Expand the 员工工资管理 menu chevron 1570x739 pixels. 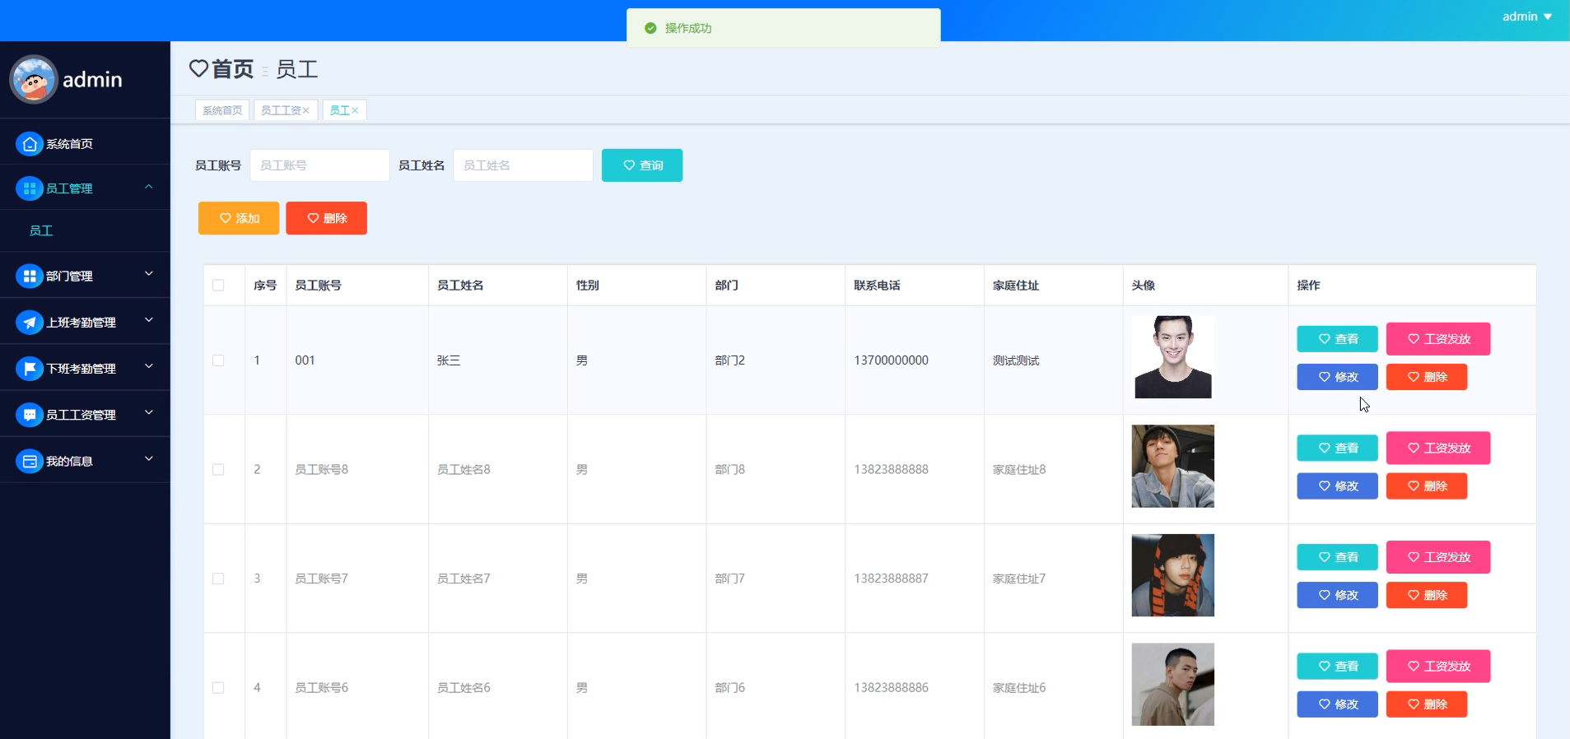point(149,411)
